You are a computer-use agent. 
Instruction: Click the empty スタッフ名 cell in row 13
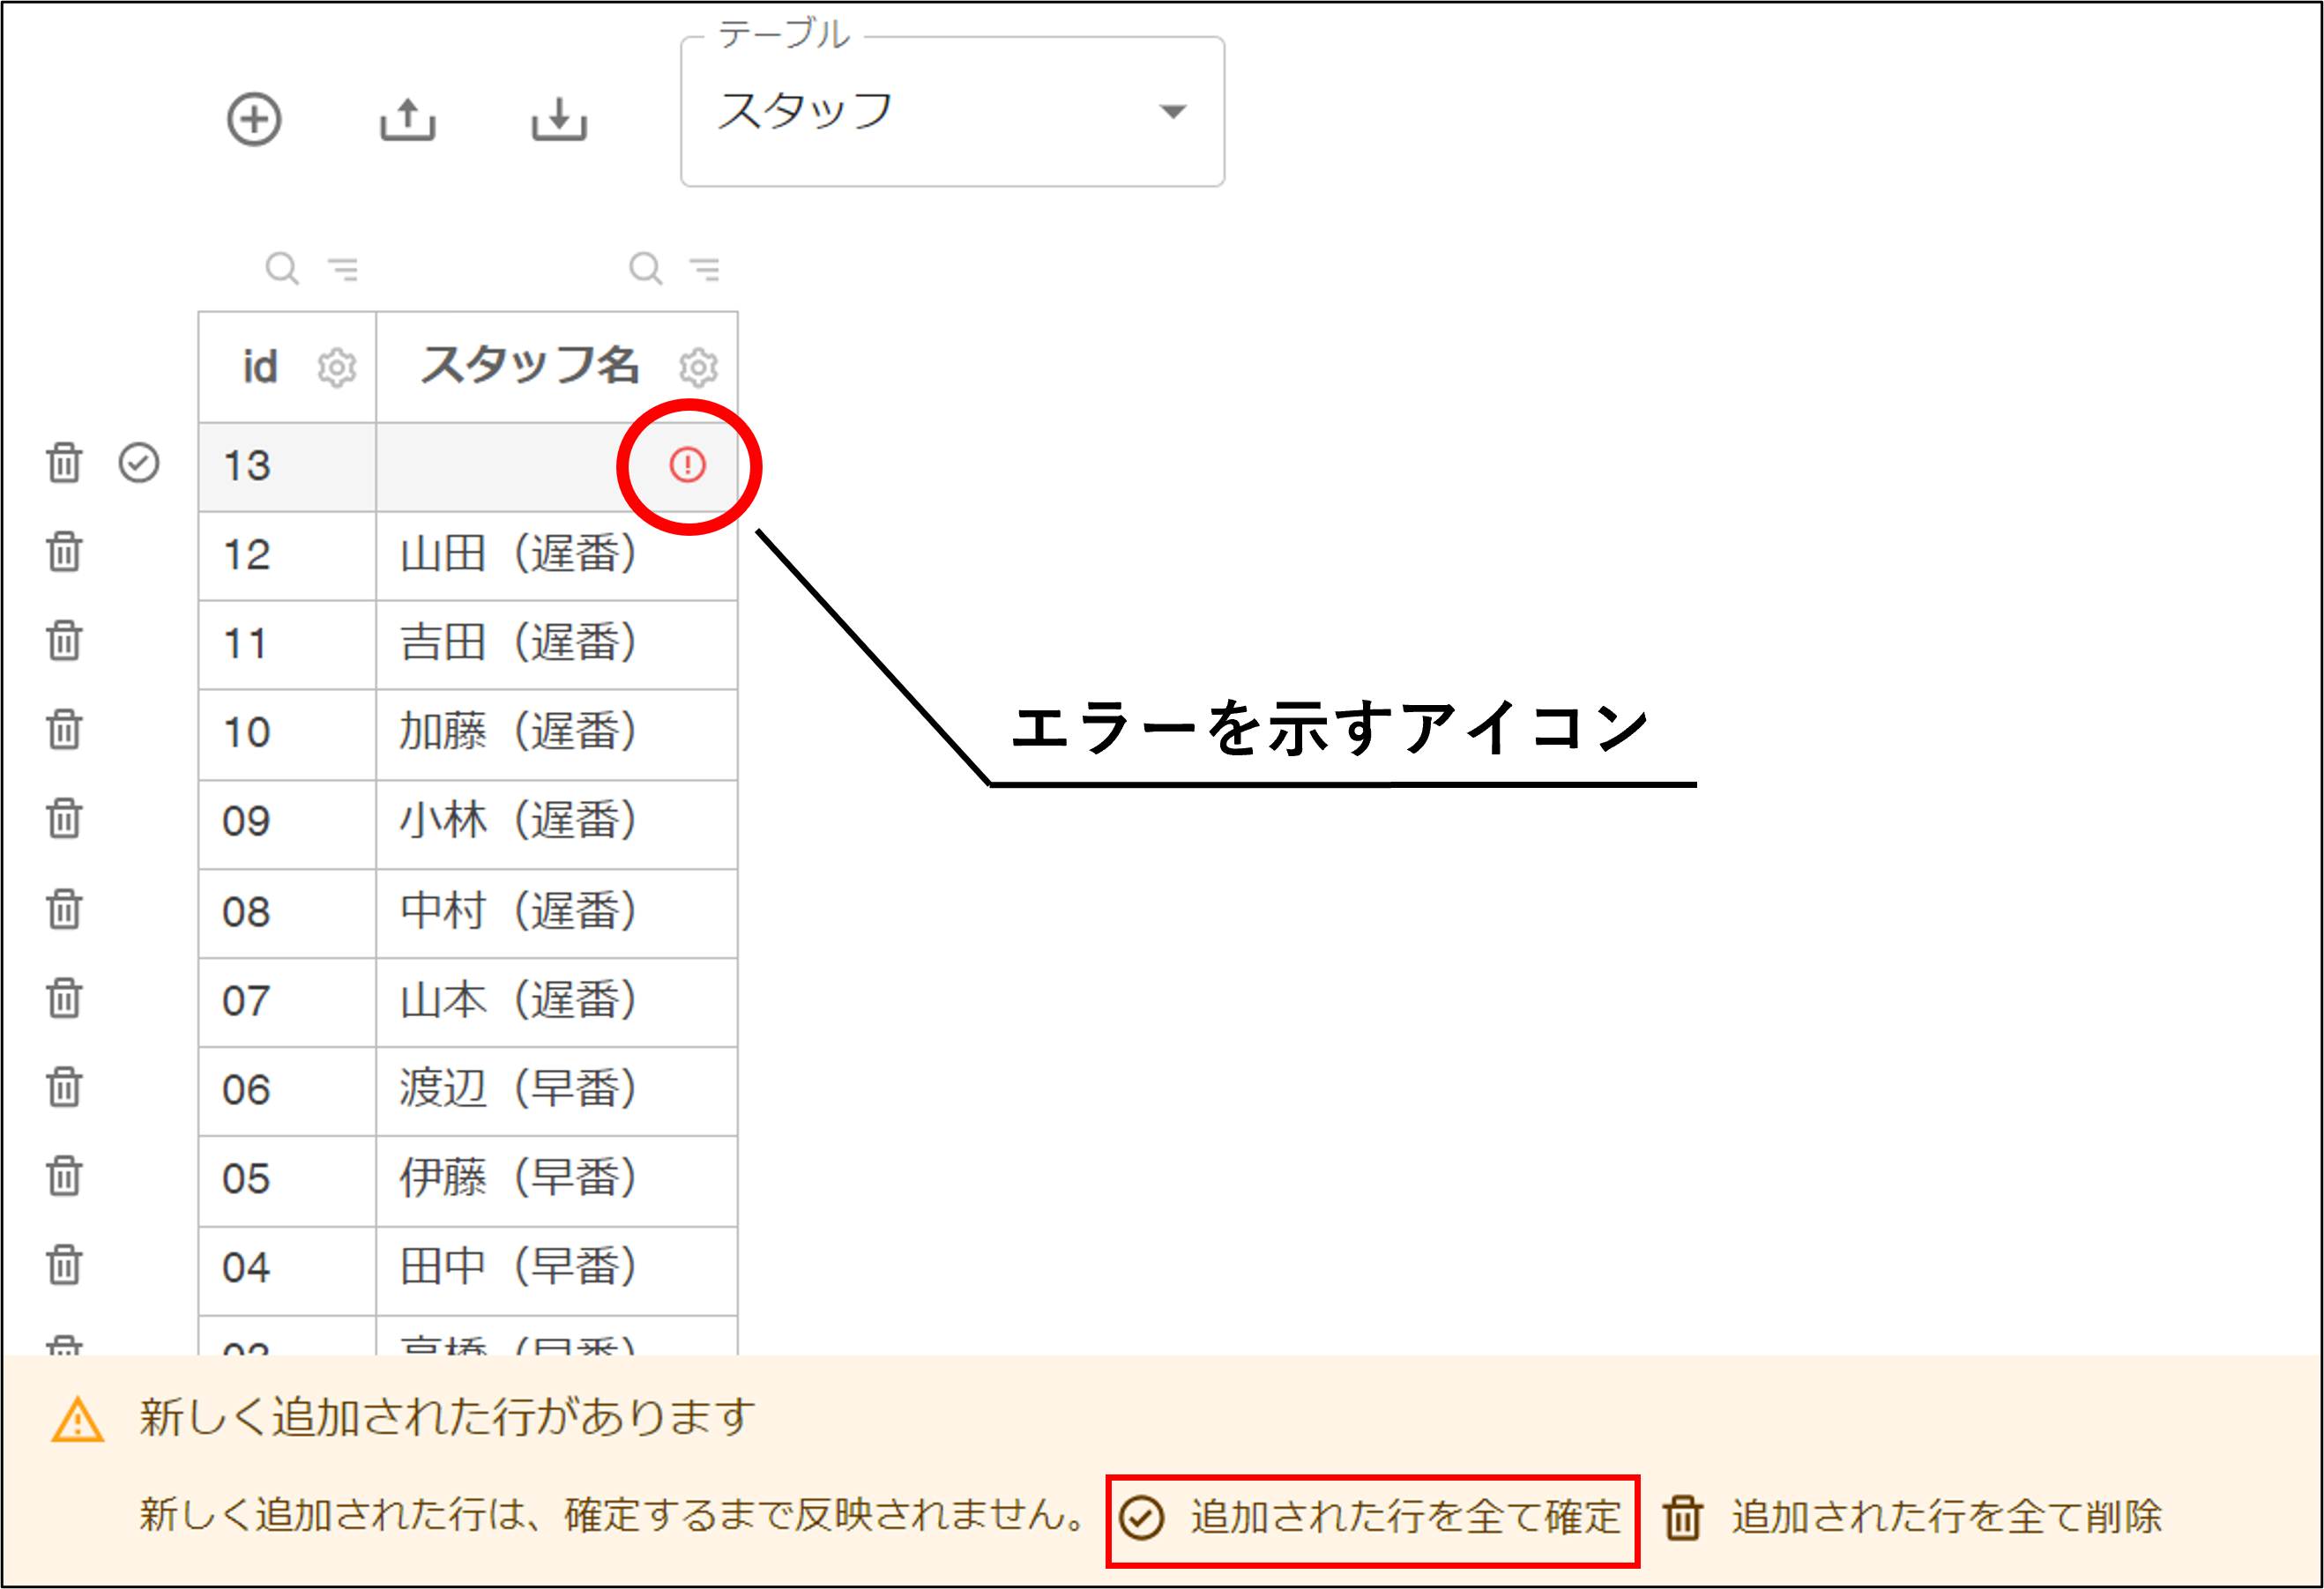pyautogui.click(x=557, y=467)
